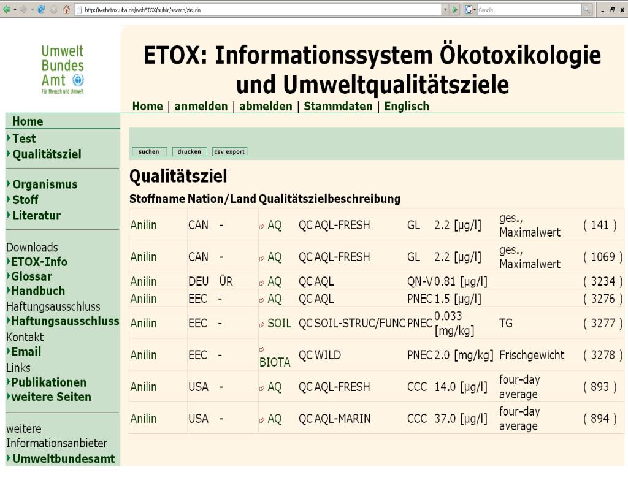The image size is (628, 502).
Task: Click the Stoffname column header
Action: [158, 199]
